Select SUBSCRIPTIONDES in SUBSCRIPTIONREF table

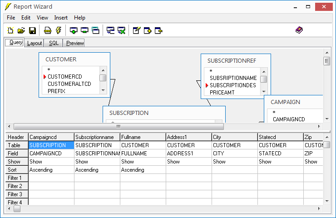pyautogui.click(x=233, y=85)
